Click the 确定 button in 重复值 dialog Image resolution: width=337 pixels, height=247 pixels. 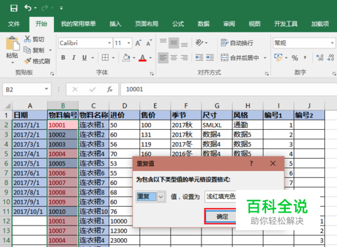pyautogui.click(x=221, y=217)
